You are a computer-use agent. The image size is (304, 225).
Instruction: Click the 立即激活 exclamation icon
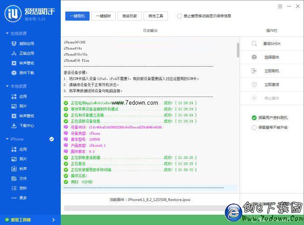pyautogui.click(x=254, y=85)
